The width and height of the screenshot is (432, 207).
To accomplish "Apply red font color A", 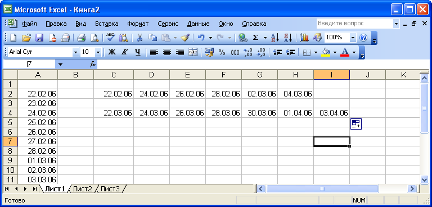I will pos(345,52).
